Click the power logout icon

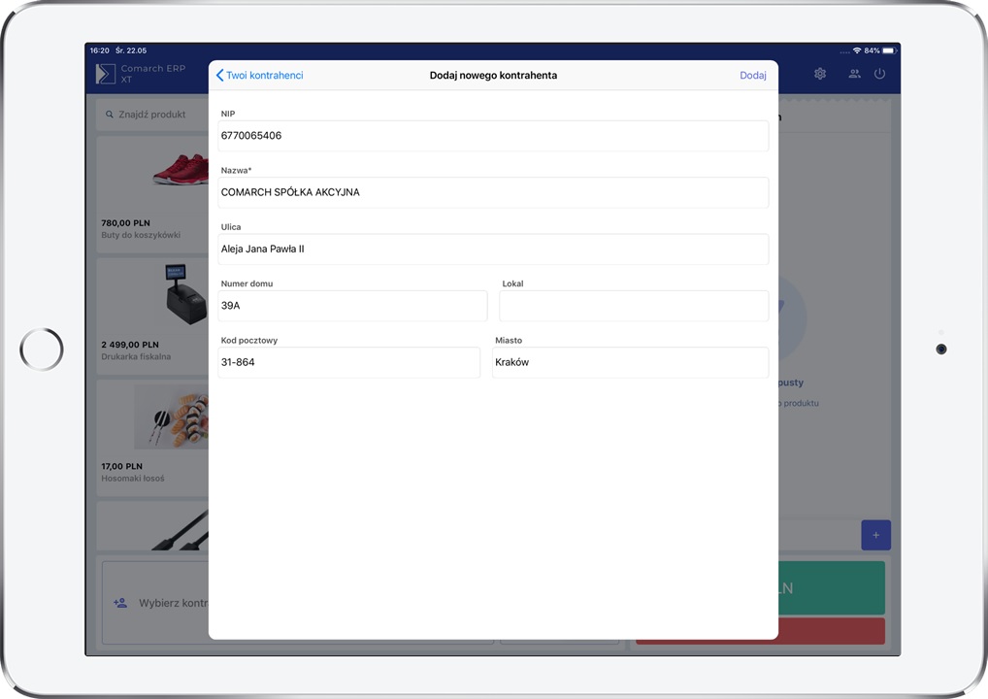[879, 74]
